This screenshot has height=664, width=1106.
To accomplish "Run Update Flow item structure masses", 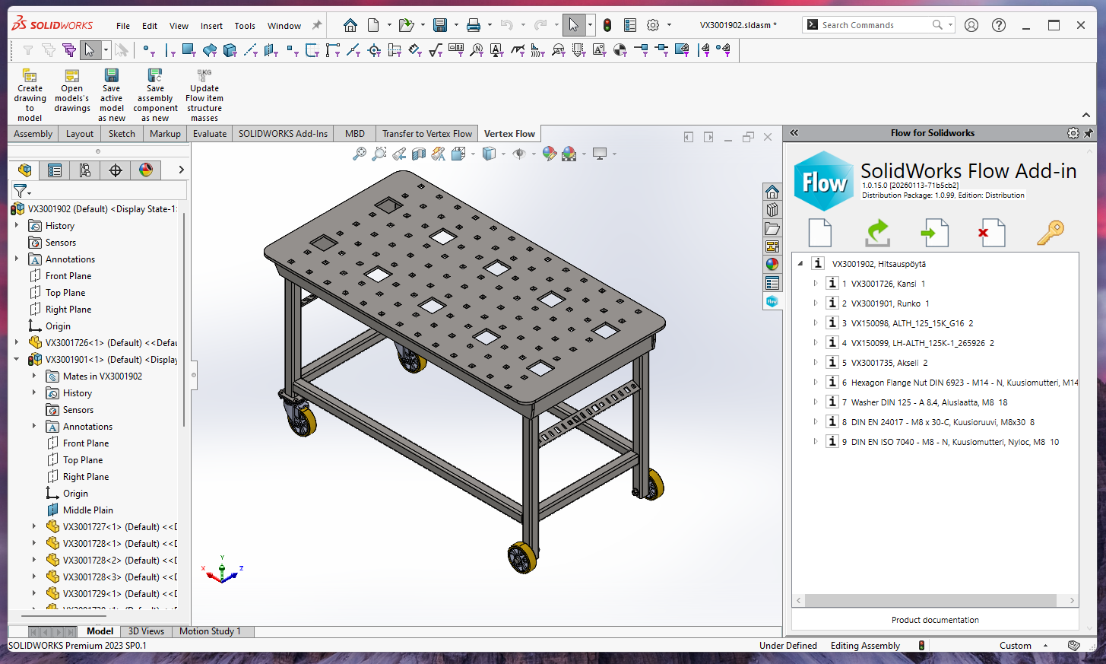I will (204, 76).
